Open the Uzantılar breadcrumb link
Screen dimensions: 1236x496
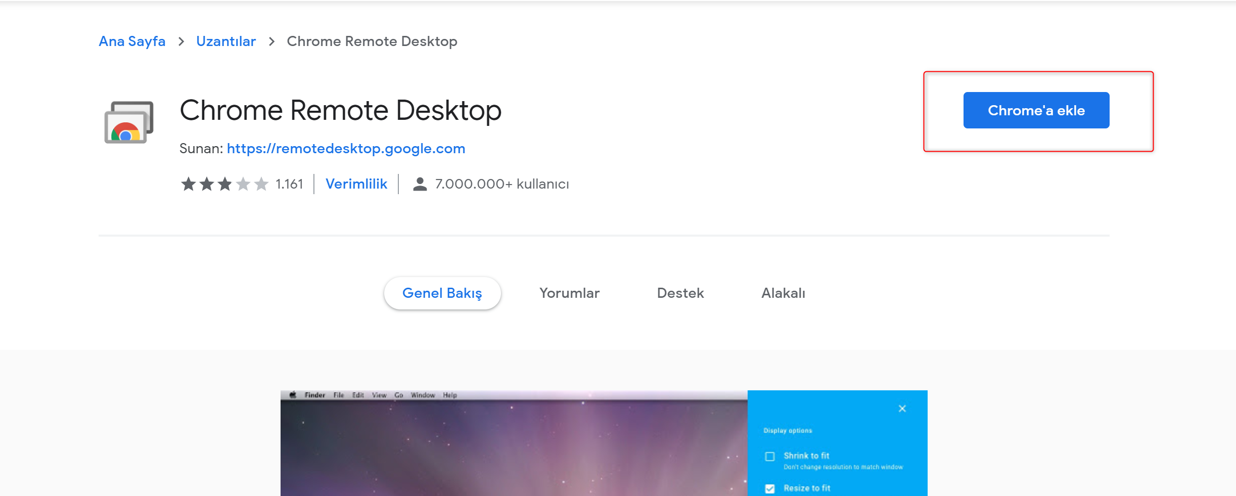coord(226,41)
